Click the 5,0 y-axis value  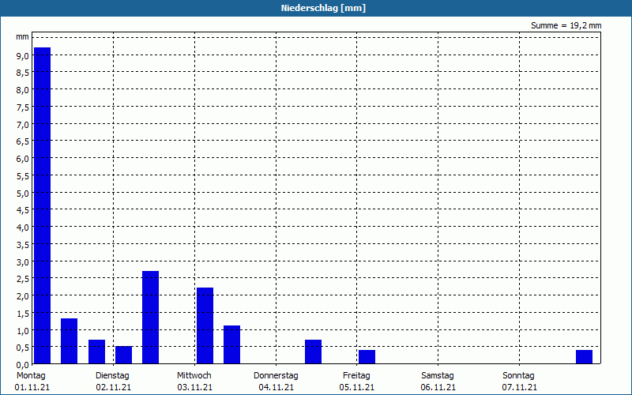(x=23, y=193)
